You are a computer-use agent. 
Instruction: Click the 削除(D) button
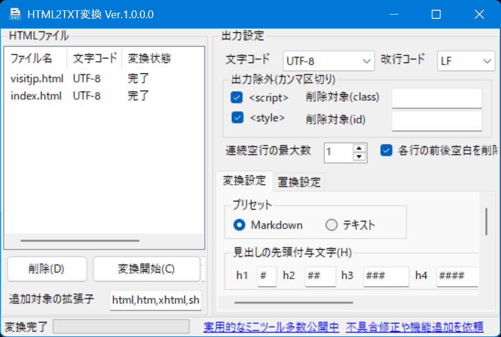[x=46, y=269]
